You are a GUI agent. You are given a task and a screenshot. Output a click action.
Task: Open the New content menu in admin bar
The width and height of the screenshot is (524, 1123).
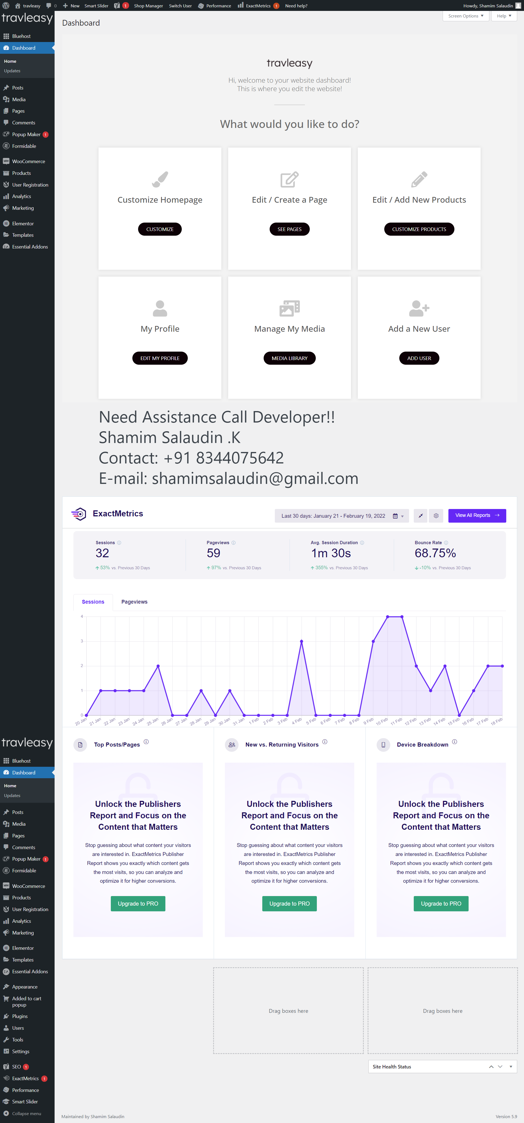71,6
